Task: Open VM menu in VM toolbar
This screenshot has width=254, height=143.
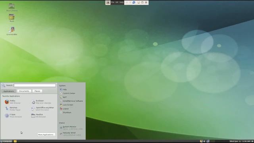Action: coord(117,2)
